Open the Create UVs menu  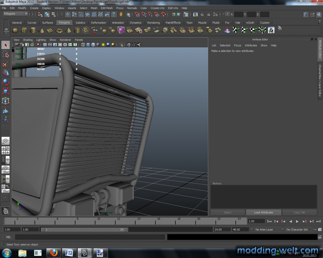click(x=157, y=8)
